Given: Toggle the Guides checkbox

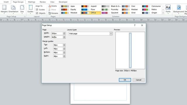Looking at the screenshot, I should 37,10.
